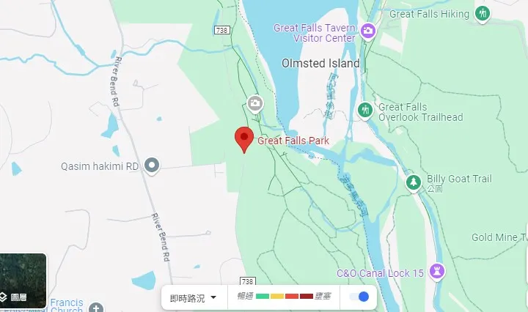Select the Great Falls Hiking marker icon
Image resolution: width=528 pixels, height=312 pixels.
[x=483, y=14]
